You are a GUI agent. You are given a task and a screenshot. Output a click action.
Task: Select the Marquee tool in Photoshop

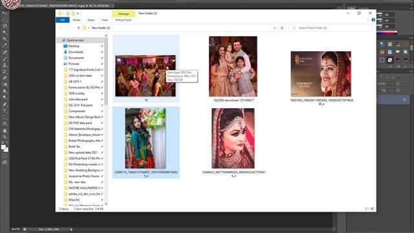click(5, 19)
